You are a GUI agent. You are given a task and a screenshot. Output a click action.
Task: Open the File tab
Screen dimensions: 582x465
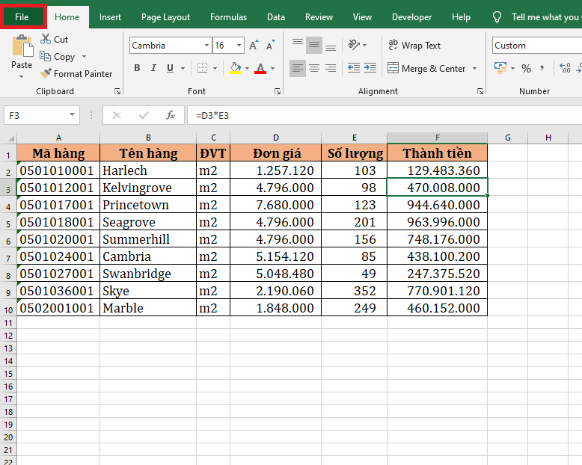22,17
